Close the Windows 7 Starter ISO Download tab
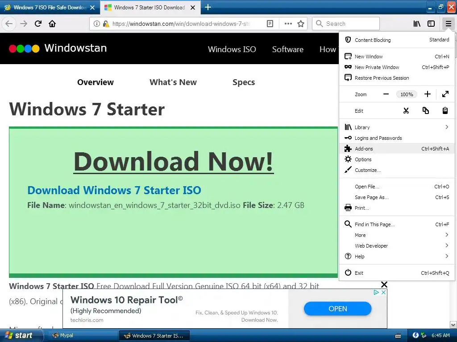This screenshot has height=342, width=457. (x=193, y=8)
